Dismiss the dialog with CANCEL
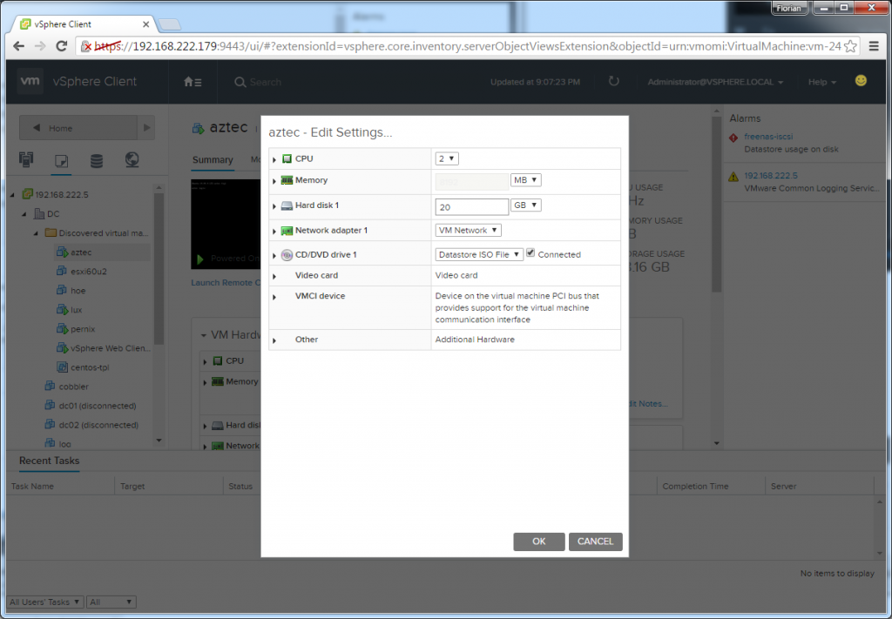This screenshot has height=619, width=892. [595, 541]
